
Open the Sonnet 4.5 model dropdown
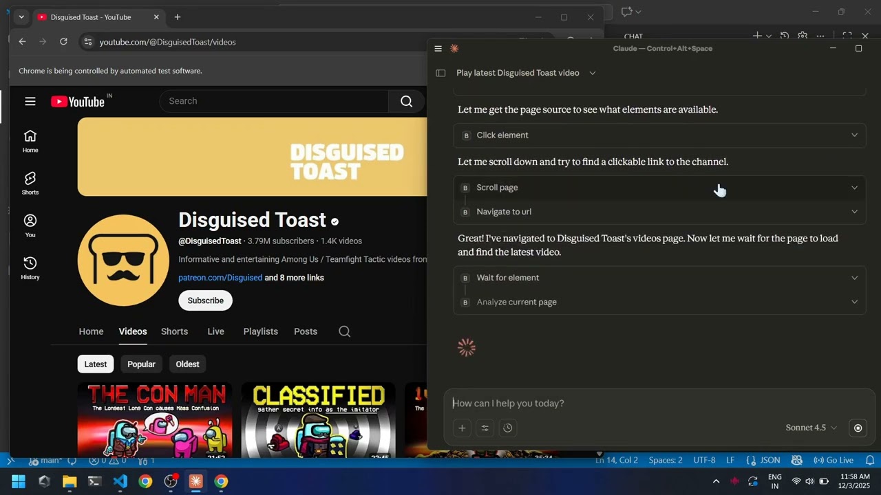811,428
